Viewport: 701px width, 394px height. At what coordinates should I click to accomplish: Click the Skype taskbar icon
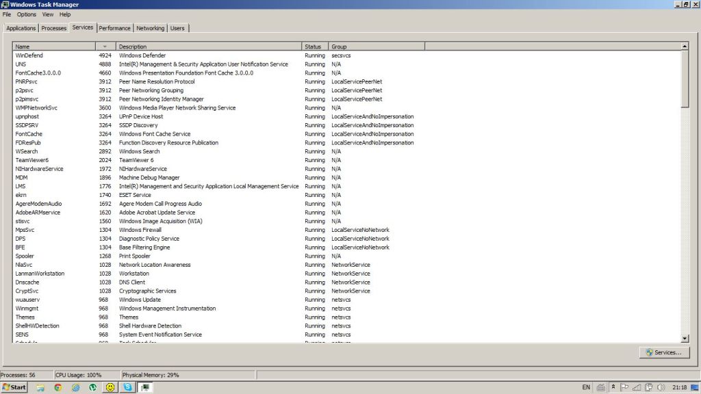tap(128, 387)
